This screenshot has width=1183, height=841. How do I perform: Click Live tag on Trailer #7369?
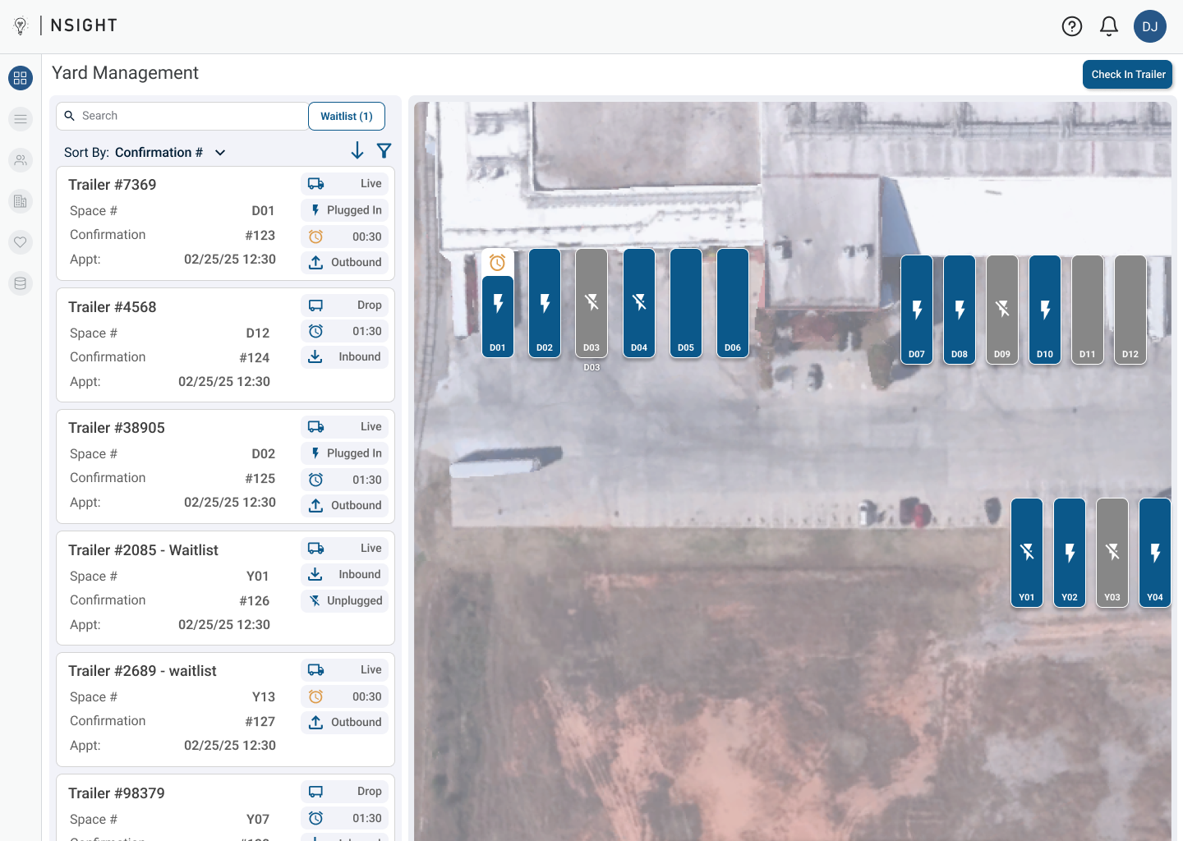point(345,184)
